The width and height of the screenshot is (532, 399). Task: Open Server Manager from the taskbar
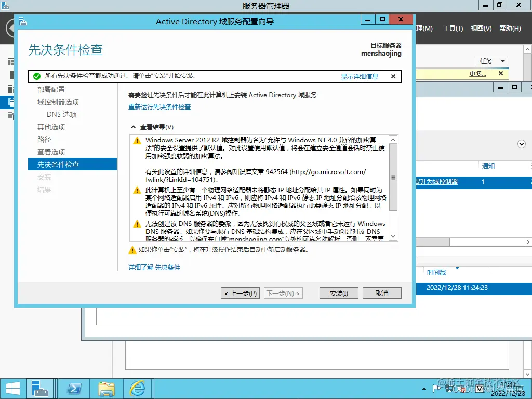click(x=39, y=389)
